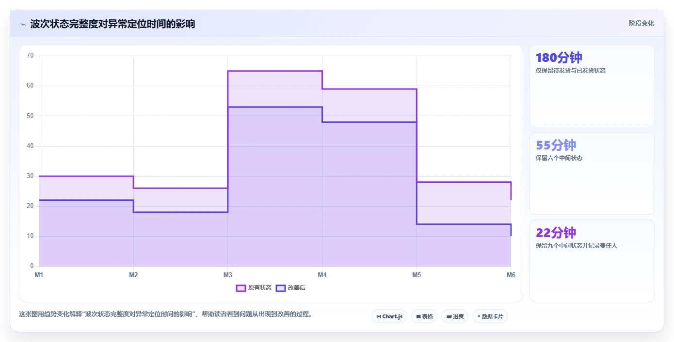This screenshot has height=342, width=674.
Task: Click 保留九个中间状态并记录责任人 description
Action: click(577, 245)
